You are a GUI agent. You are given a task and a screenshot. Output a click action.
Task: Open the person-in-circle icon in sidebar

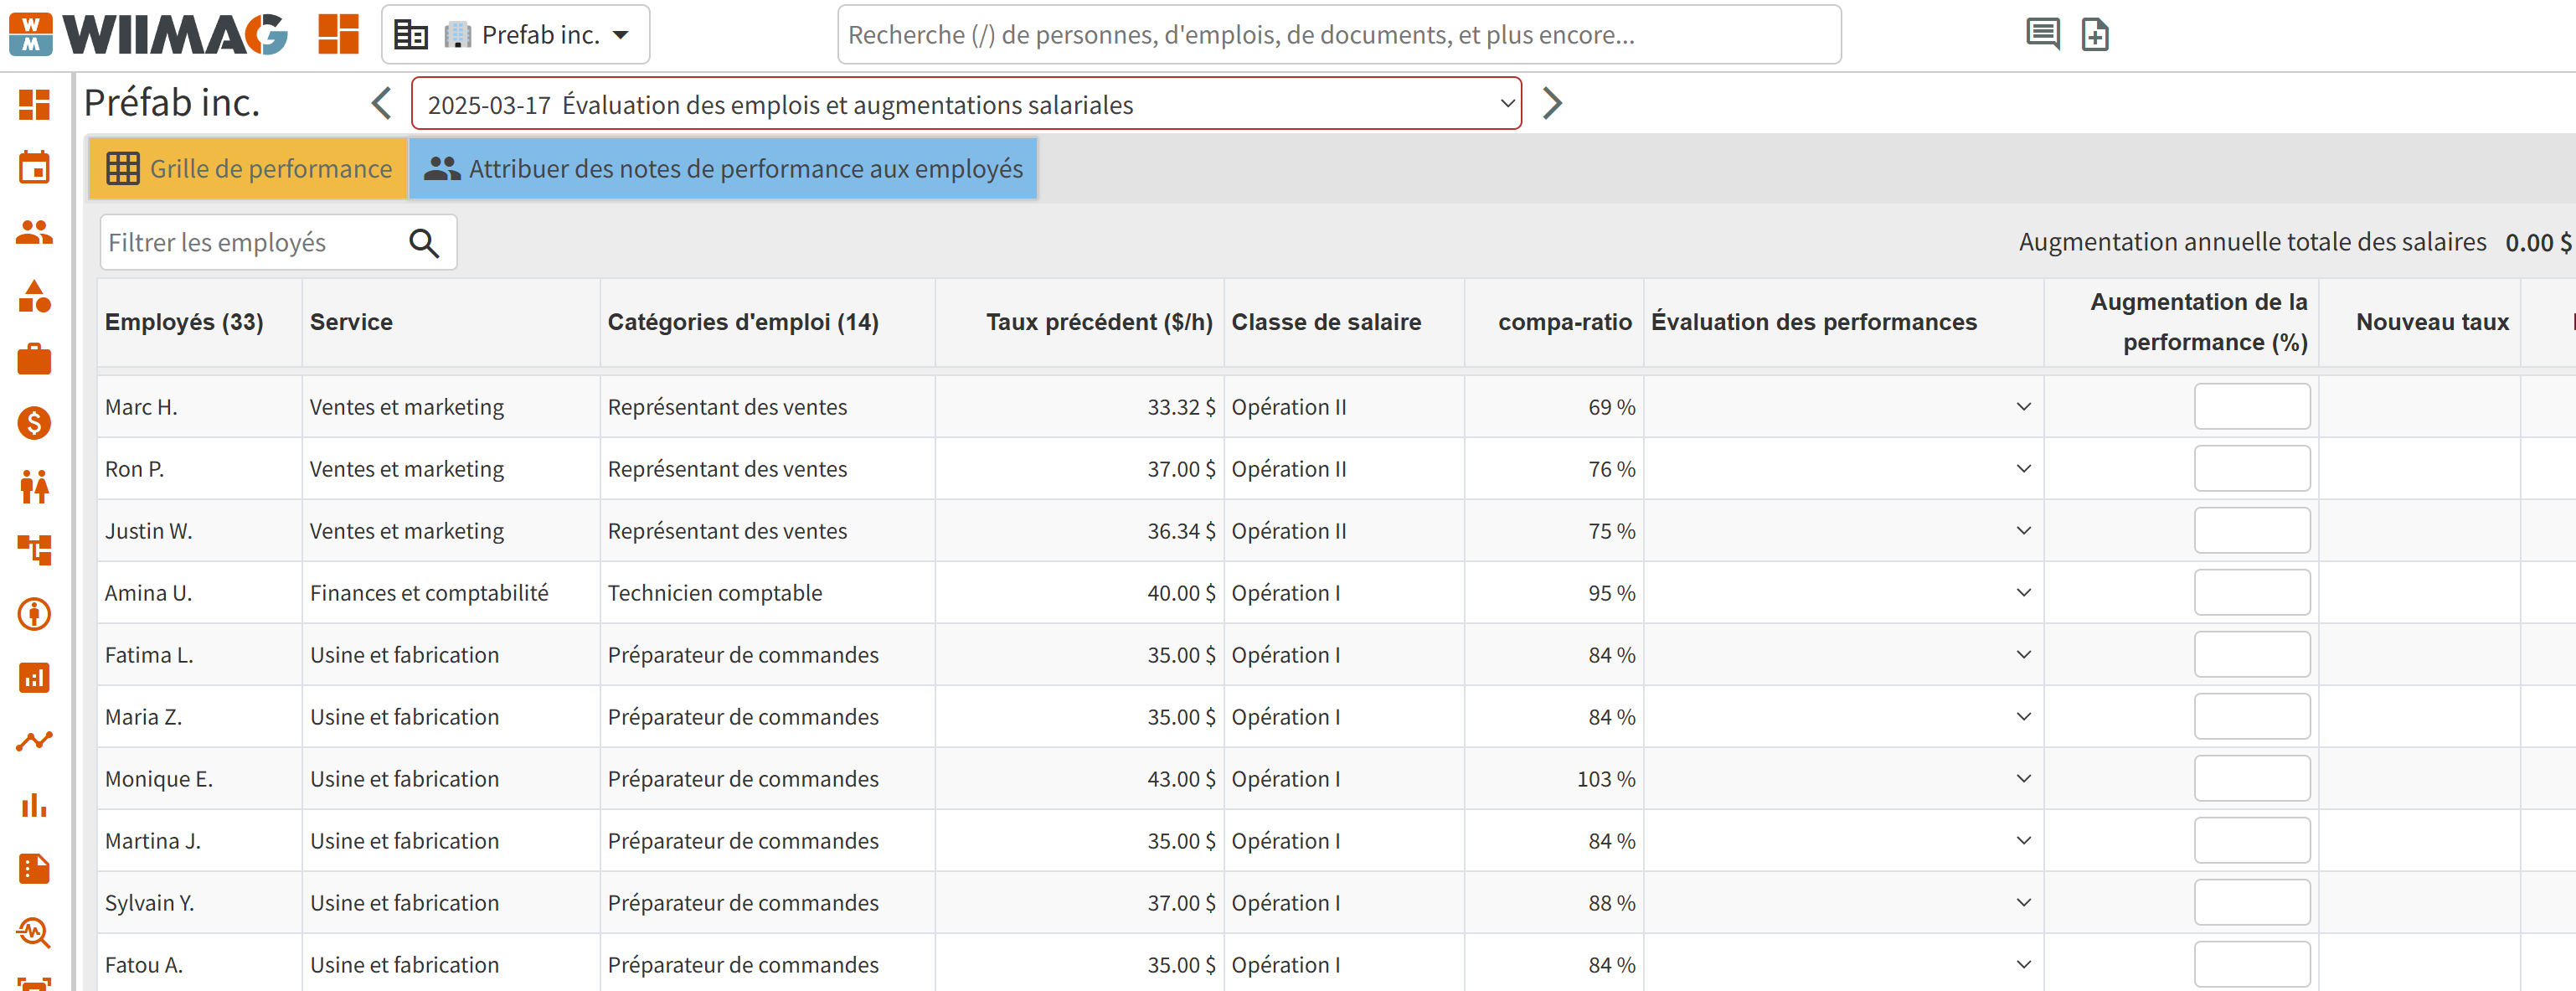click(34, 614)
